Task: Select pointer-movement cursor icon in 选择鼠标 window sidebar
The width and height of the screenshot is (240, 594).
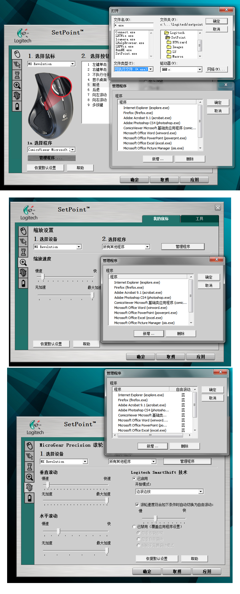Action: coord(17,64)
